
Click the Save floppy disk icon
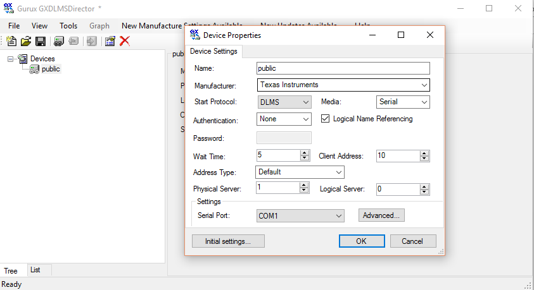[41, 41]
